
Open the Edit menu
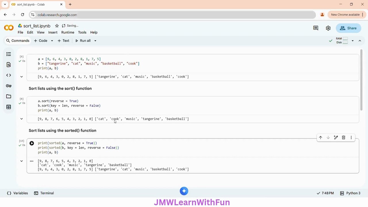tap(30, 32)
